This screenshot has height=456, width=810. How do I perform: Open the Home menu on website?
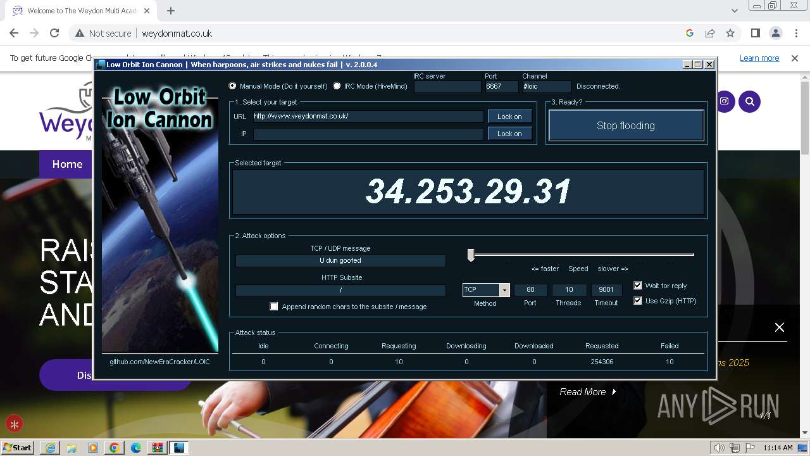[67, 164]
